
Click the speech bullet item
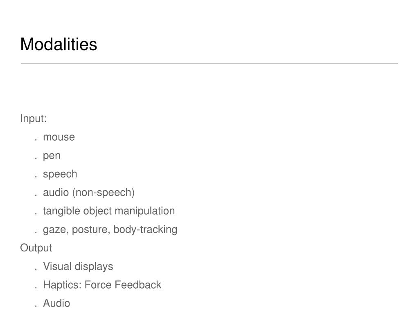[x=60, y=174]
